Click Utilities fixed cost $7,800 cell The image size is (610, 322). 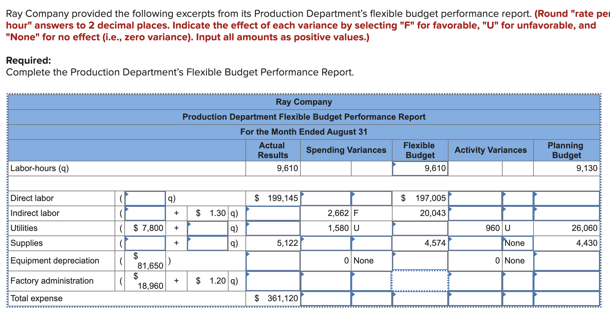pos(145,228)
